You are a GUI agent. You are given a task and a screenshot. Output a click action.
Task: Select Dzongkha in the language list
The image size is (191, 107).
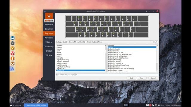[80, 58]
